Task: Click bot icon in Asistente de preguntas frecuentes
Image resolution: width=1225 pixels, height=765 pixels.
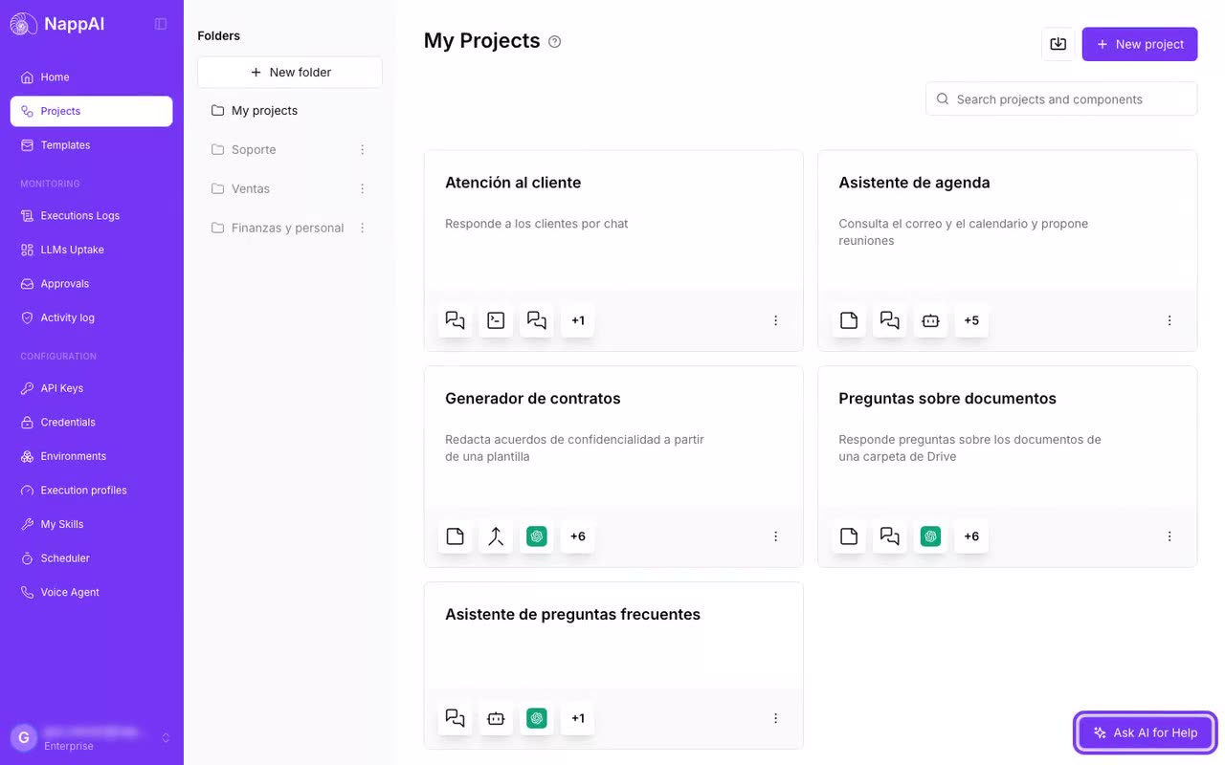Action: [496, 718]
